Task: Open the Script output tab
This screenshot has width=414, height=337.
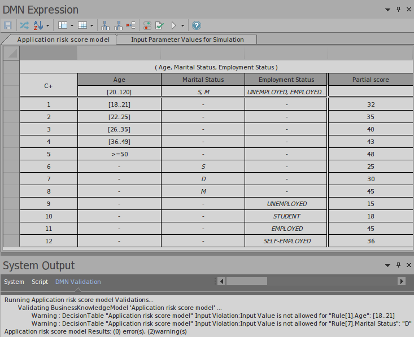Action: 40,282
